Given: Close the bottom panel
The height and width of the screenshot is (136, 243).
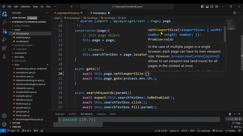Looking at the screenshot, I should [239, 114].
